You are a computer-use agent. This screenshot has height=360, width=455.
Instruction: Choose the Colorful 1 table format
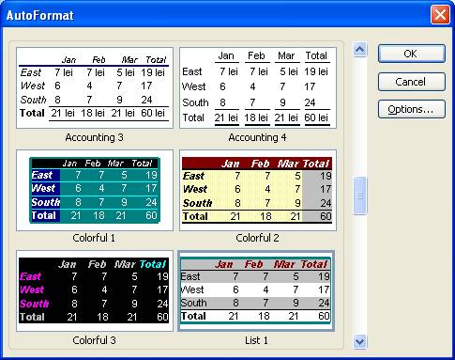[x=95, y=190]
